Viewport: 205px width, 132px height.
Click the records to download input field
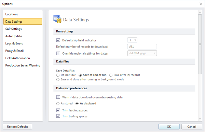pyautogui.click(x=142, y=46)
